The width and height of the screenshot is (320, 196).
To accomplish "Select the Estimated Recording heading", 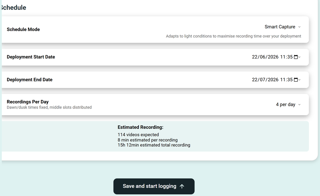I will click(140, 127).
